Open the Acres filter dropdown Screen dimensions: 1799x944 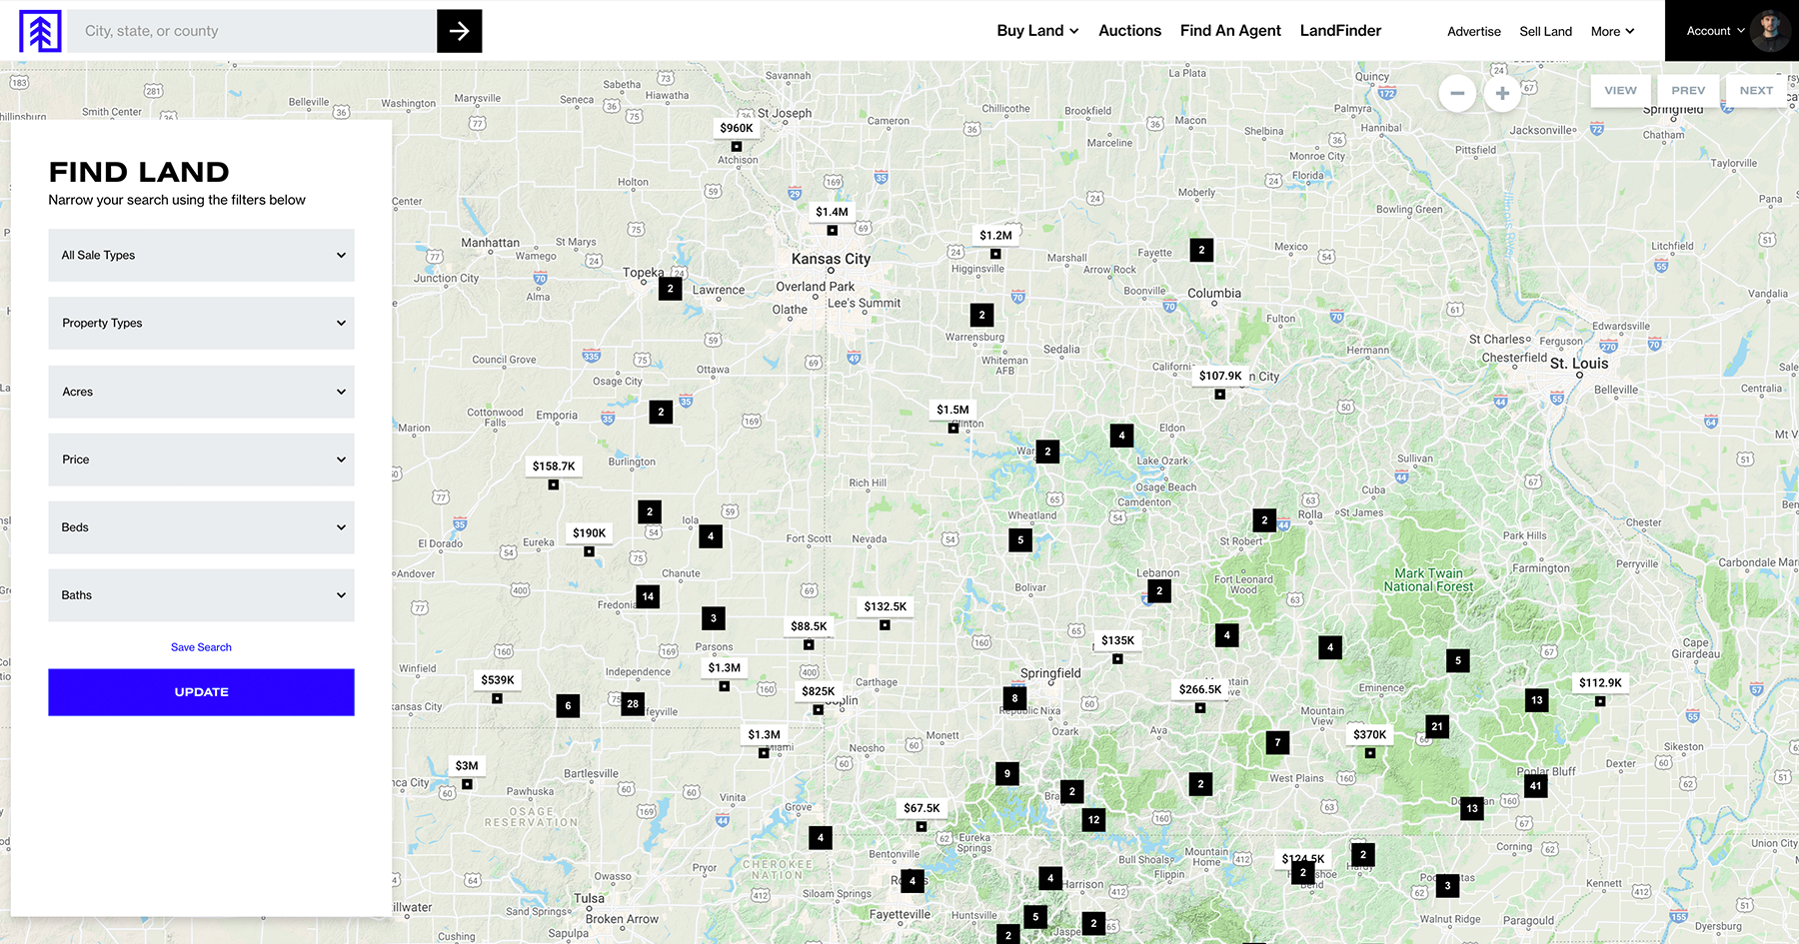tap(201, 392)
